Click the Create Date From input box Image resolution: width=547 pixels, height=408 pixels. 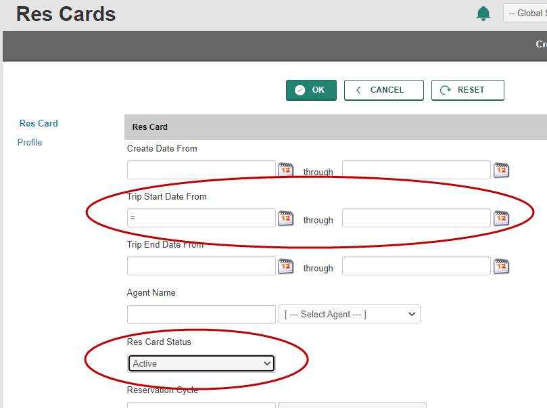pos(201,170)
